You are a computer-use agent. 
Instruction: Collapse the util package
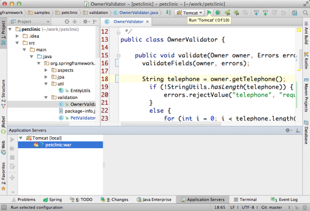pyautogui.click(x=46, y=84)
